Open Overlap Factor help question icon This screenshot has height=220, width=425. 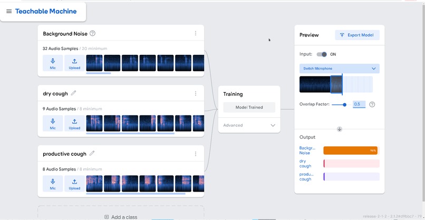pyautogui.click(x=372, y=104)
